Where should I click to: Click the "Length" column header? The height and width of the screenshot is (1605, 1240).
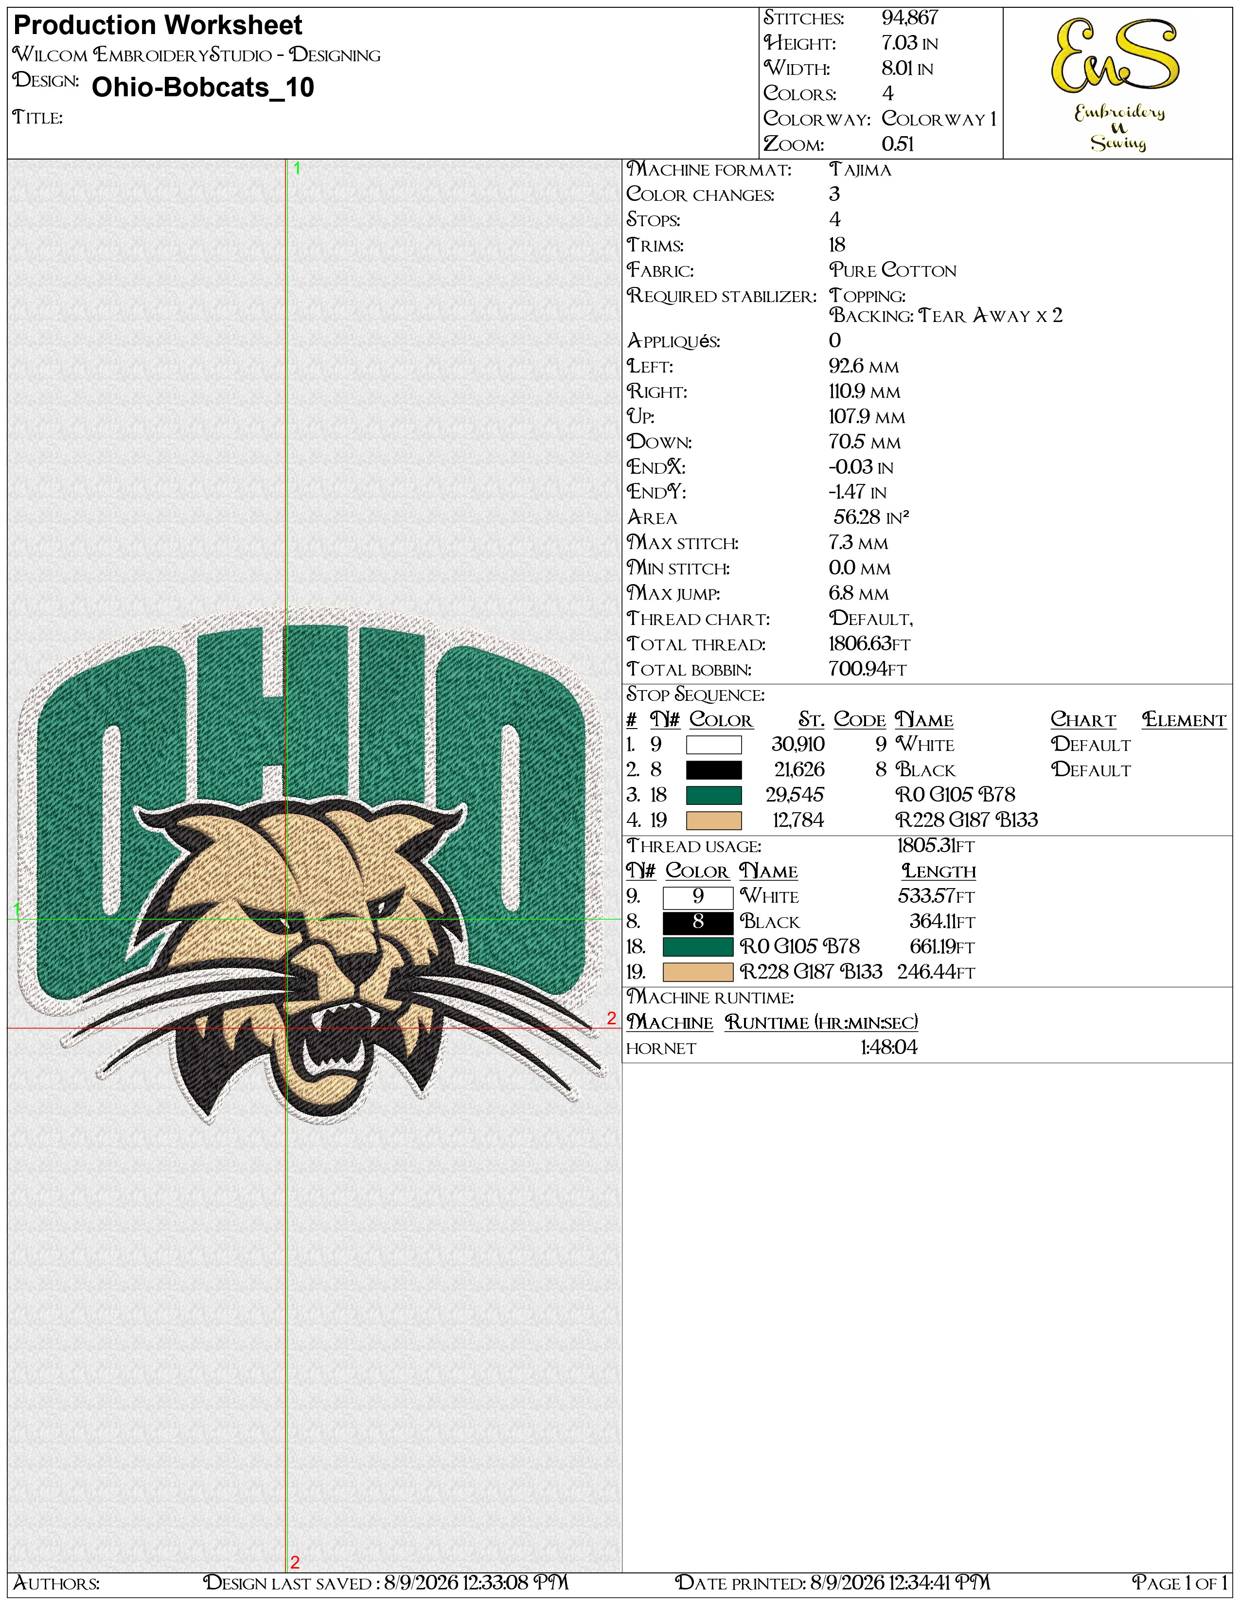(x=939, y=872)
